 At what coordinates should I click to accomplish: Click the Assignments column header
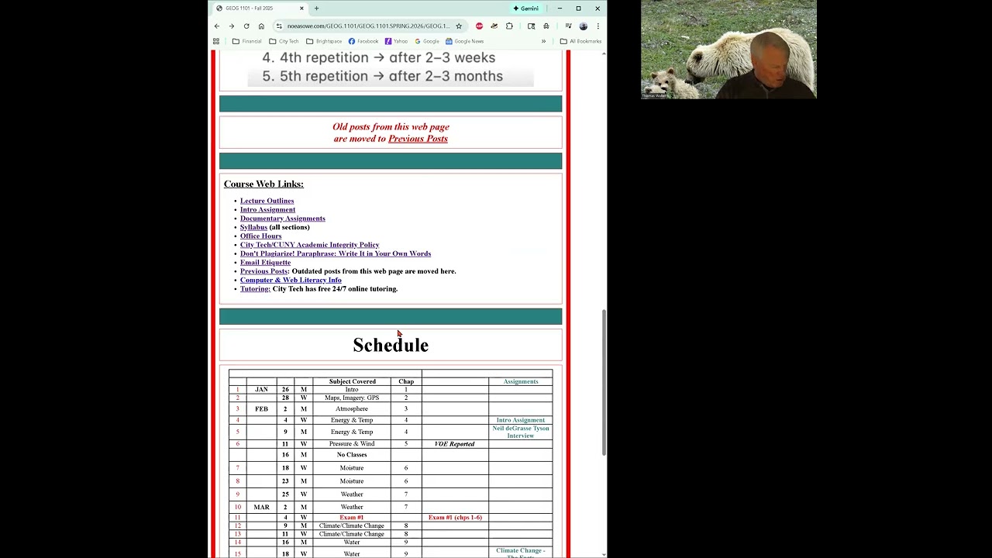pos(521,381)
